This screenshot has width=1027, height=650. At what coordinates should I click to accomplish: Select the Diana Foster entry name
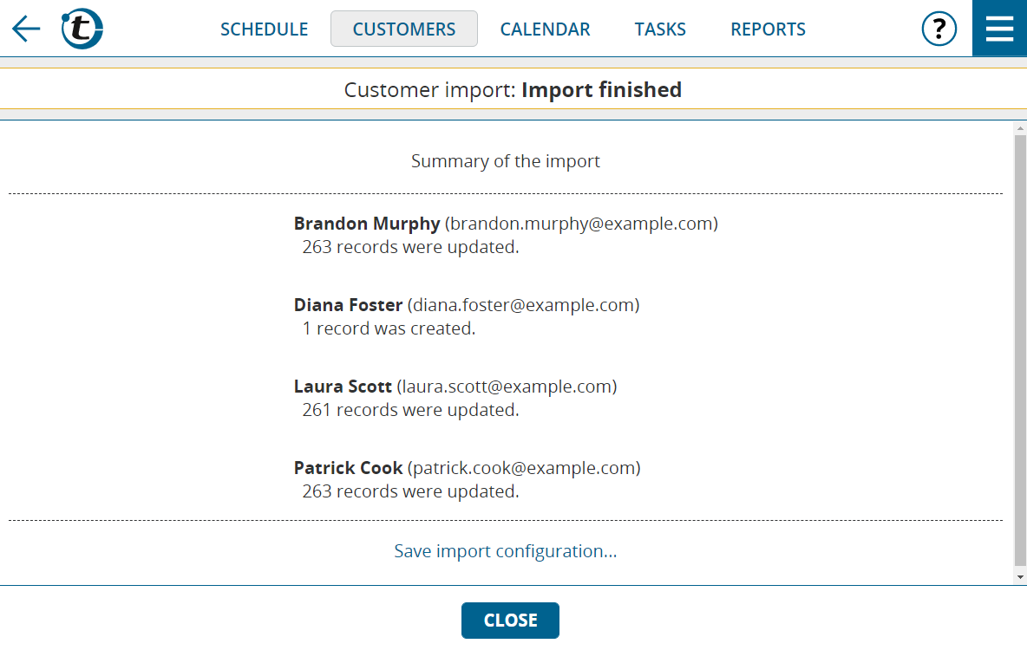pos(348,305)
